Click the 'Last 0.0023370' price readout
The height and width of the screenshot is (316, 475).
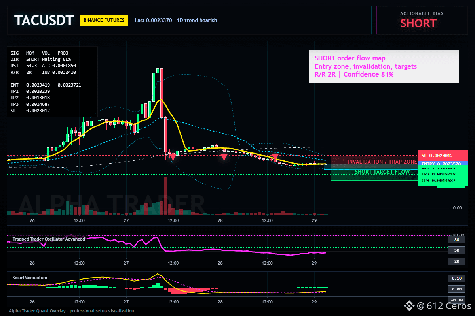pos(153,20)
